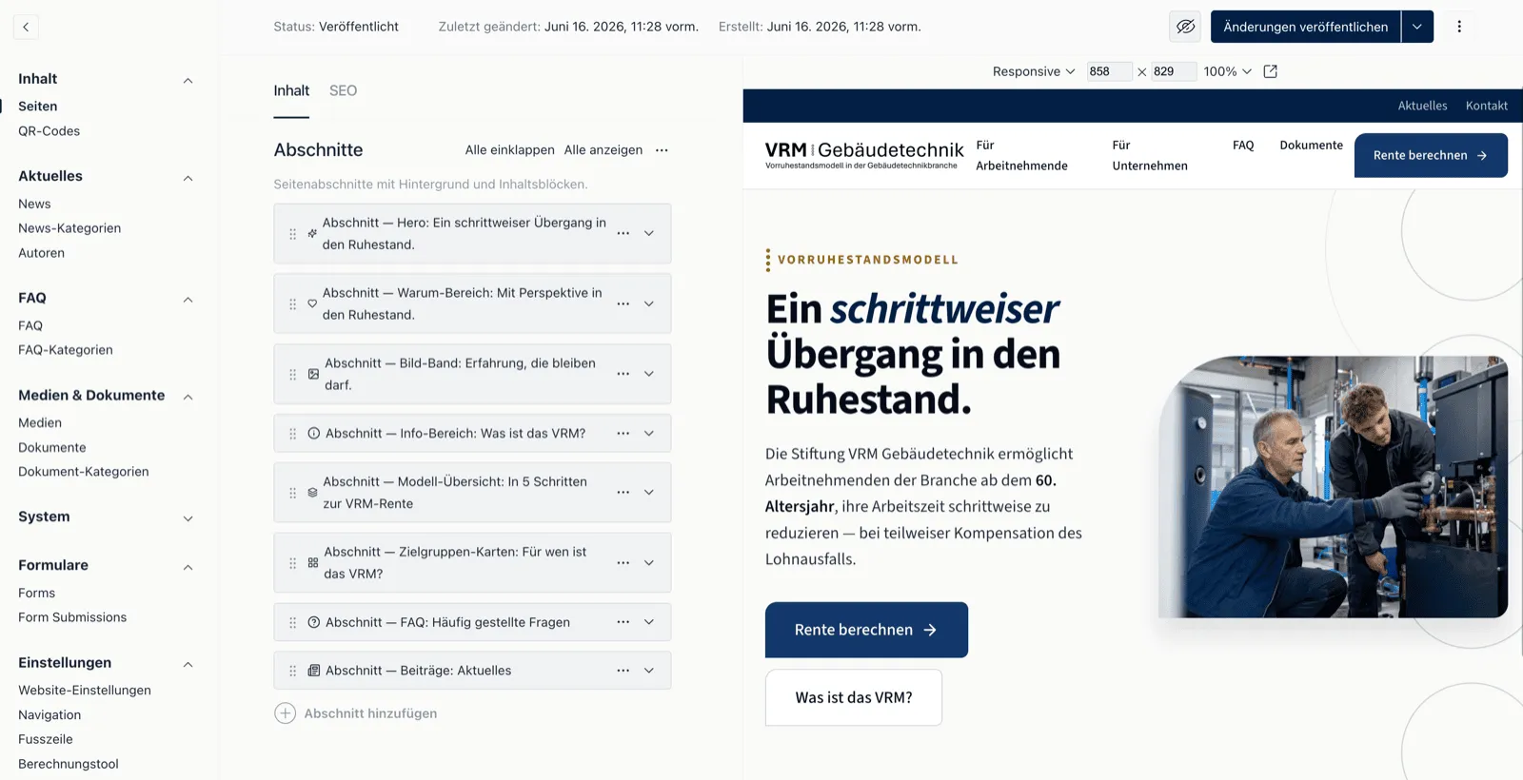
Task: Open options for FAQ section row
Action: click(623, 622)
